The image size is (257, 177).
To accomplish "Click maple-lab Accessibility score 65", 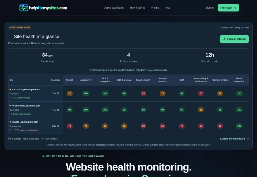I will pyautogui.click(x=201, y=126).
